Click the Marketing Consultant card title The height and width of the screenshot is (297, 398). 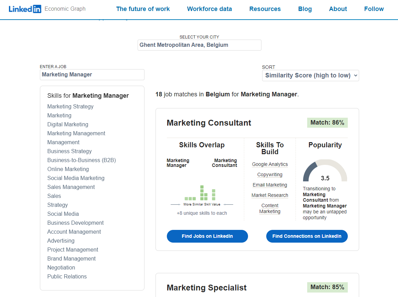coord(209,123)
